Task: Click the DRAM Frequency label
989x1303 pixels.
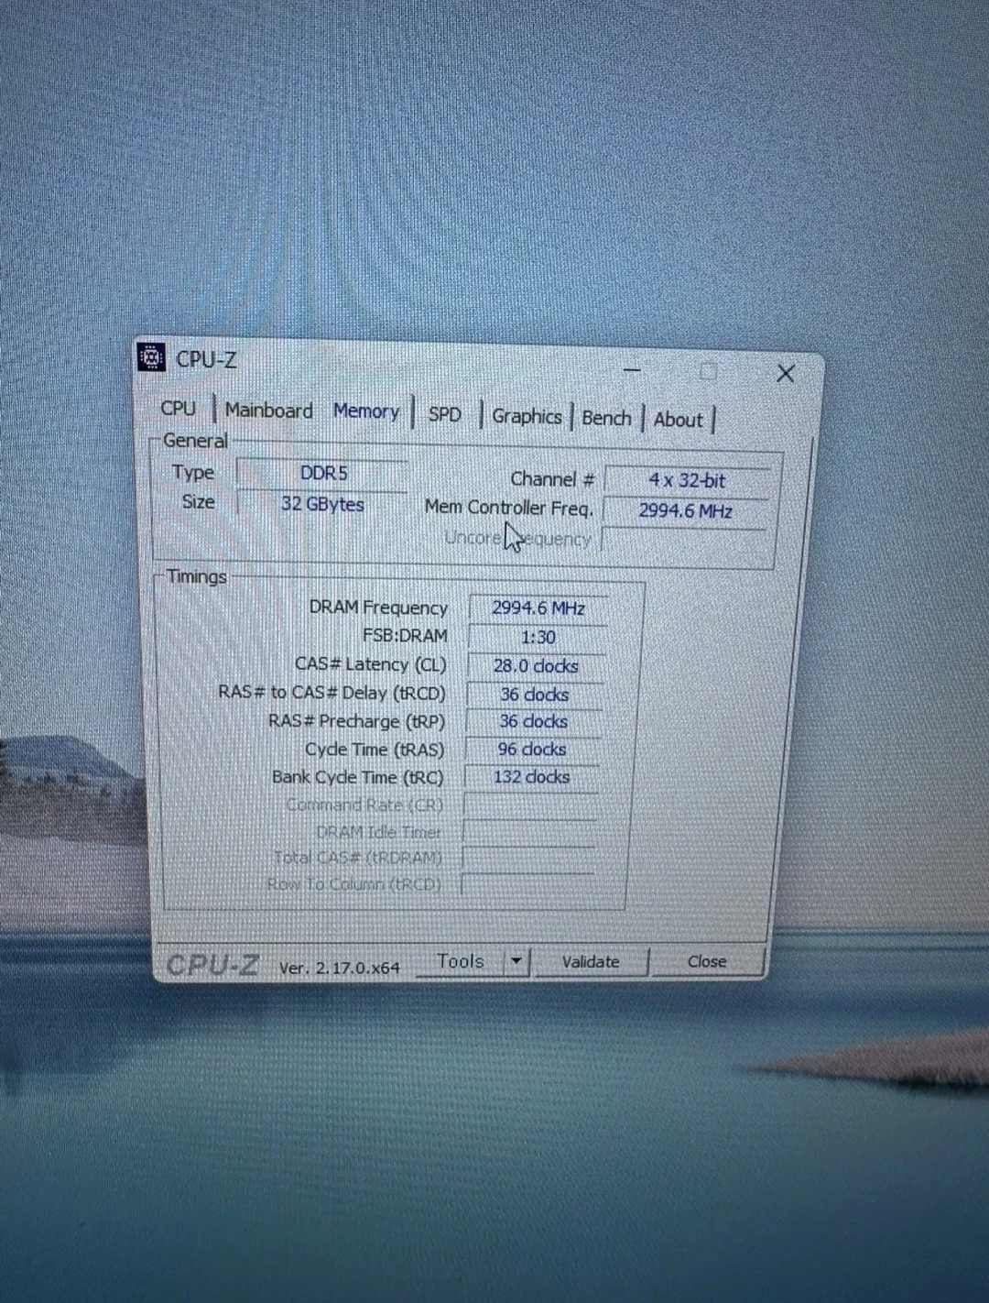Action: click(378, 608)
